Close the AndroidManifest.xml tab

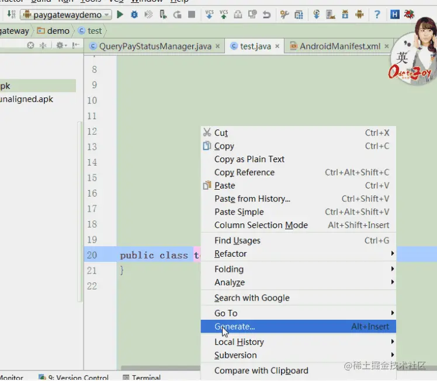pos(387,46)
